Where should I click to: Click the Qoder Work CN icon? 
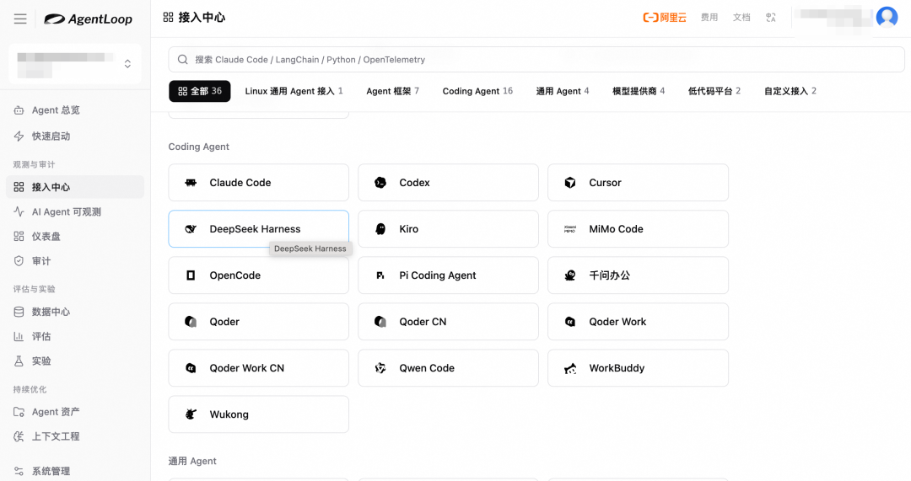coord(191,368)
